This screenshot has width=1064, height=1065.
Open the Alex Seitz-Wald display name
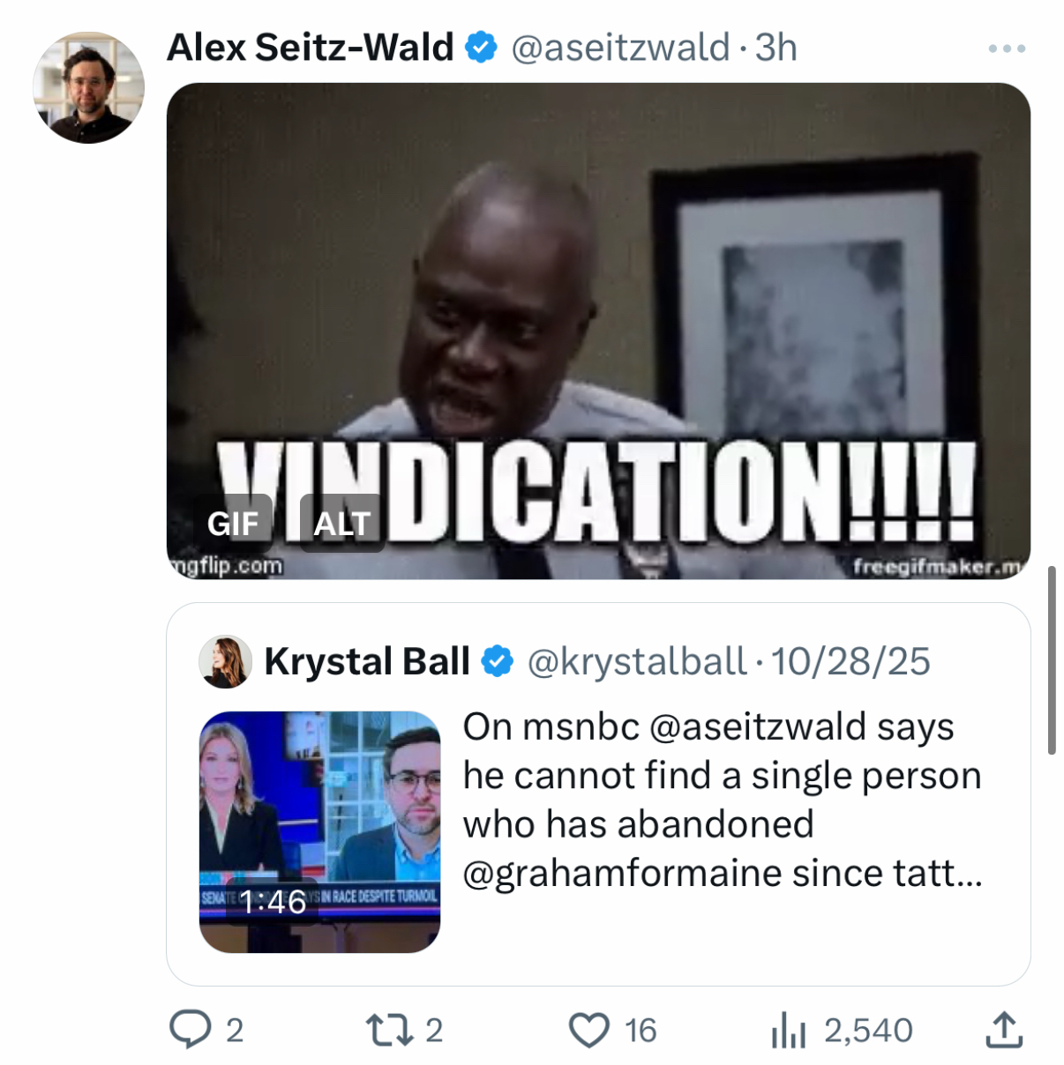310,48
